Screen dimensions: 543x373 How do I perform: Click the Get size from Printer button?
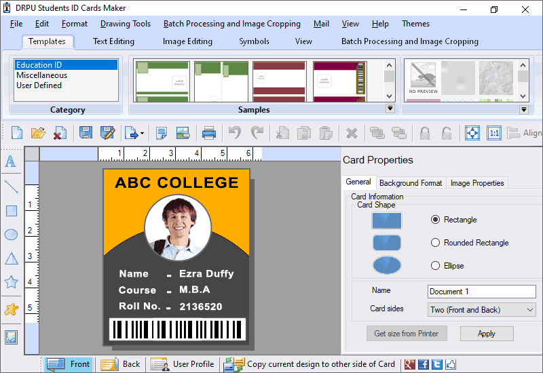click(x=407, y=334)
